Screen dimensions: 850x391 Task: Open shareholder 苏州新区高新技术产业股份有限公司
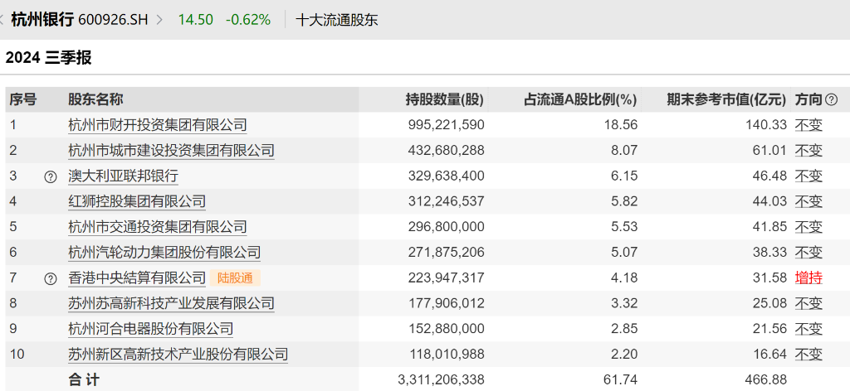178,355
